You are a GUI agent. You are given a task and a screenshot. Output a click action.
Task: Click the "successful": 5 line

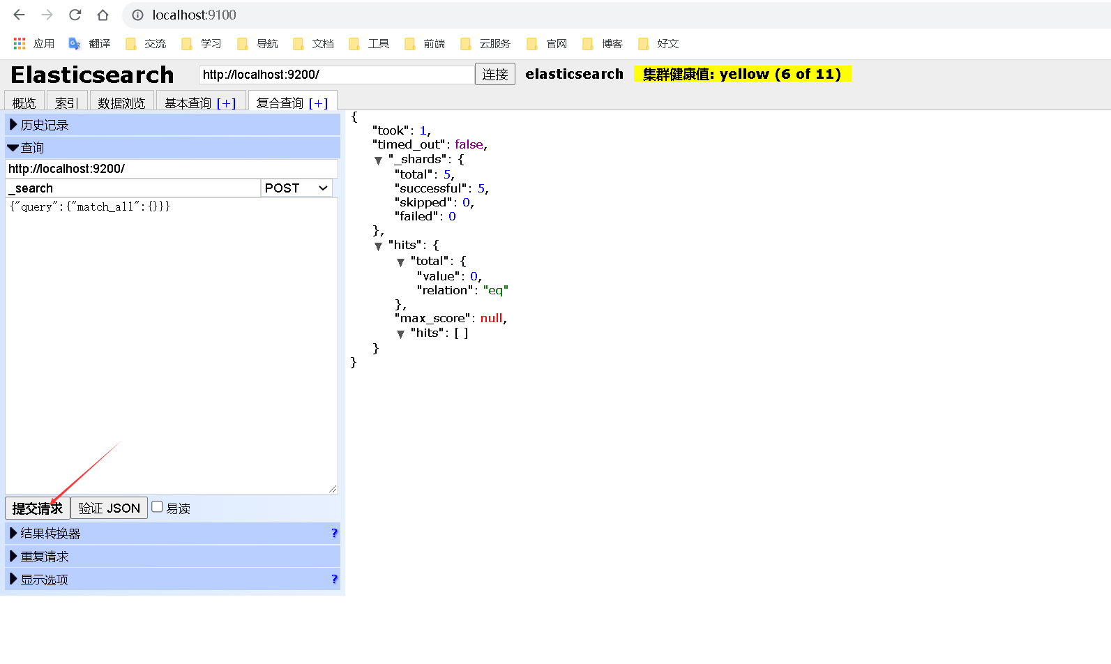click(441, 188)
